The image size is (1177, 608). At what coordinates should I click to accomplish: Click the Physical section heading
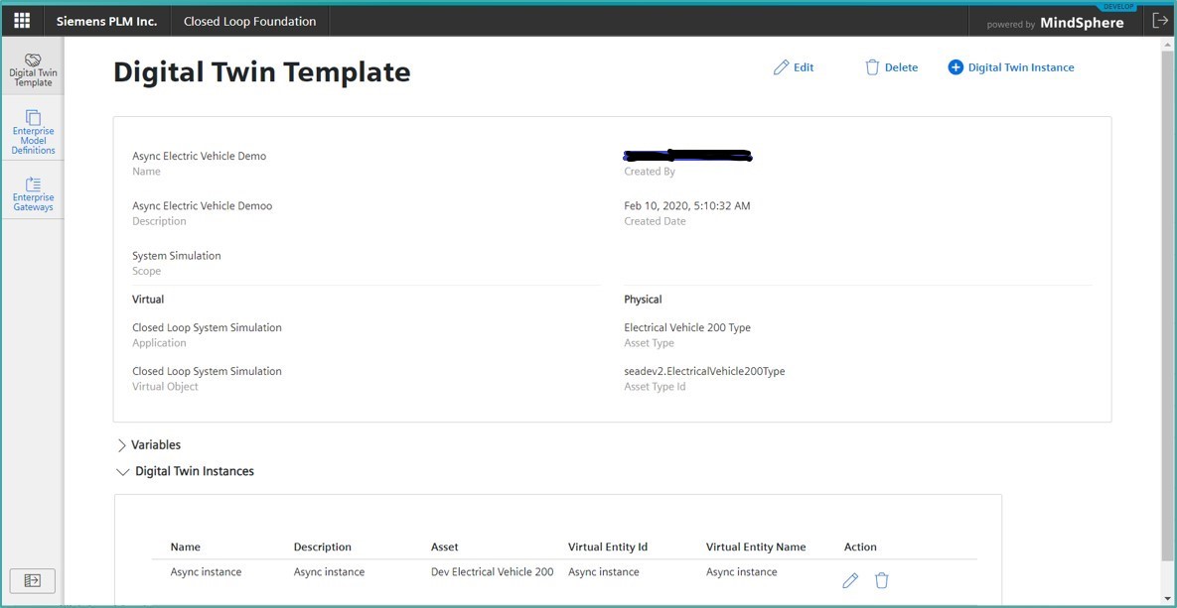(643, 300)
